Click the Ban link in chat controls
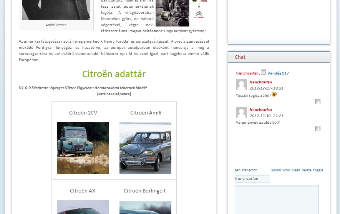 coord(237,170)
